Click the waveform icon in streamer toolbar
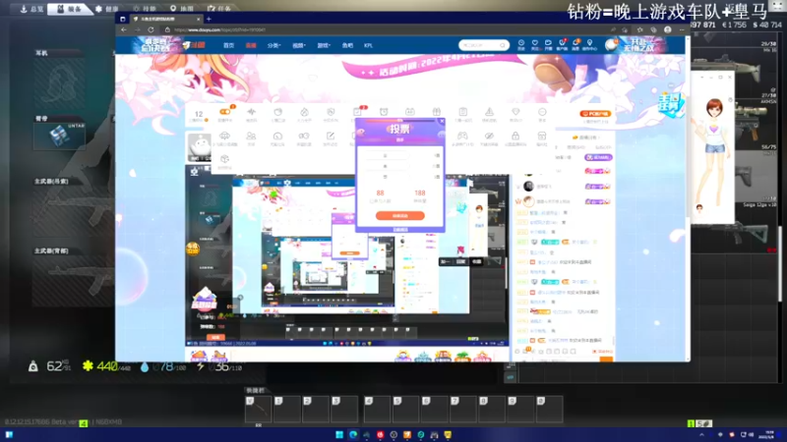Image resolution: width=787 pixels, height=442 pixels. point(252,112)
